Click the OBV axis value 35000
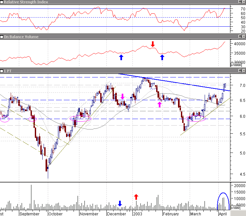Image resolution: width=246 pixels, height=216 pixels. tap(239, 53)
